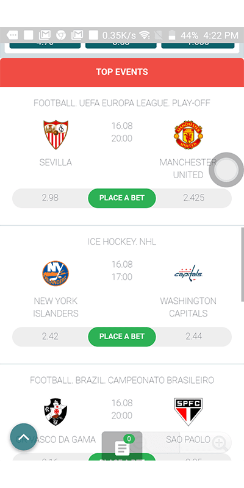
Task: Select the Washington Capitals logo
Action: tap(188, 273)
